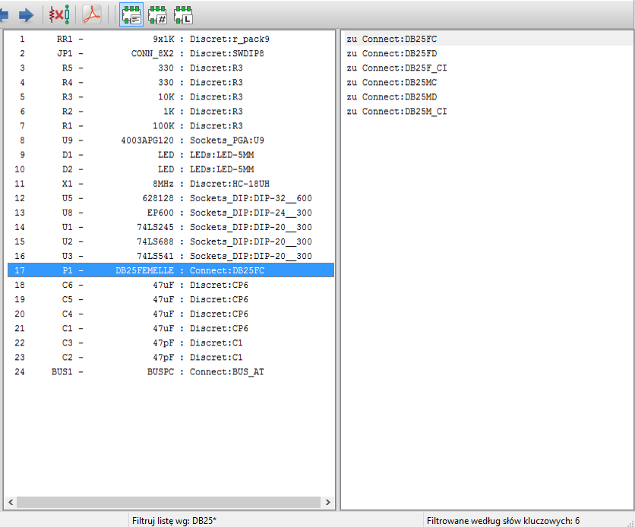Select component row C5 47uF
The height and width of the screenshot is (527, 635).
click(x=170, y=299)
